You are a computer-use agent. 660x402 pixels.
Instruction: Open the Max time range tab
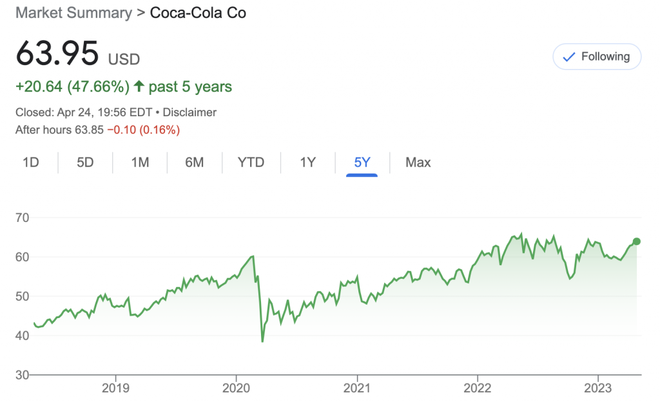pyautogui.click(x=418, y=162)
